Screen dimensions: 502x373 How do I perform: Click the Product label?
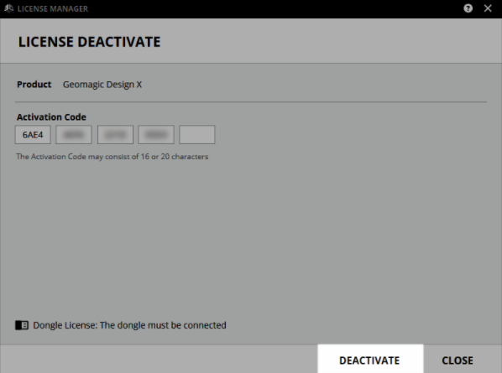pos(34,85)
